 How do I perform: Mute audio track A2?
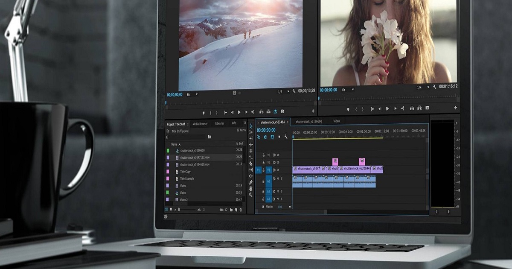coord(278,191)
